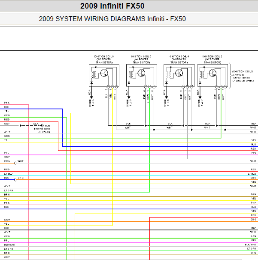258x260 pixels.
Task: Click the 'BLK/WHT' label on the left edge
Action: coord(10,245)
